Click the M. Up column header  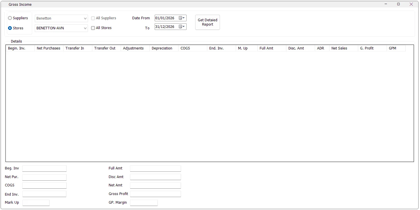pos(247,48)
